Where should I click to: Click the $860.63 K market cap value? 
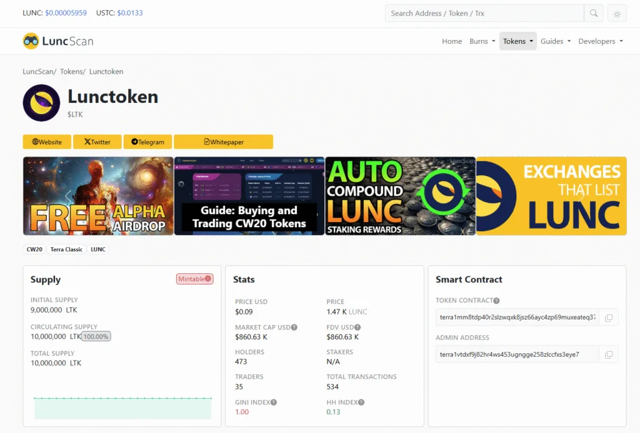(251, 337)
